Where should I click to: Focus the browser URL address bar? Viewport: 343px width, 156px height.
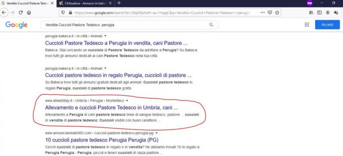tap(162, 13)
